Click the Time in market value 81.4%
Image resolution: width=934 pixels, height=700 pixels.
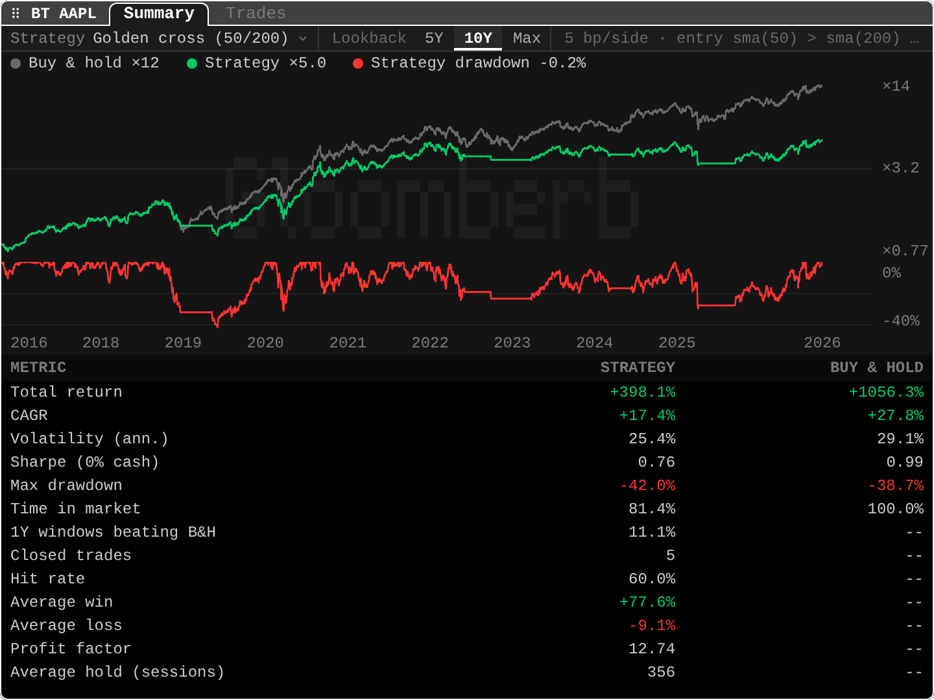click(x=652, y=509)
